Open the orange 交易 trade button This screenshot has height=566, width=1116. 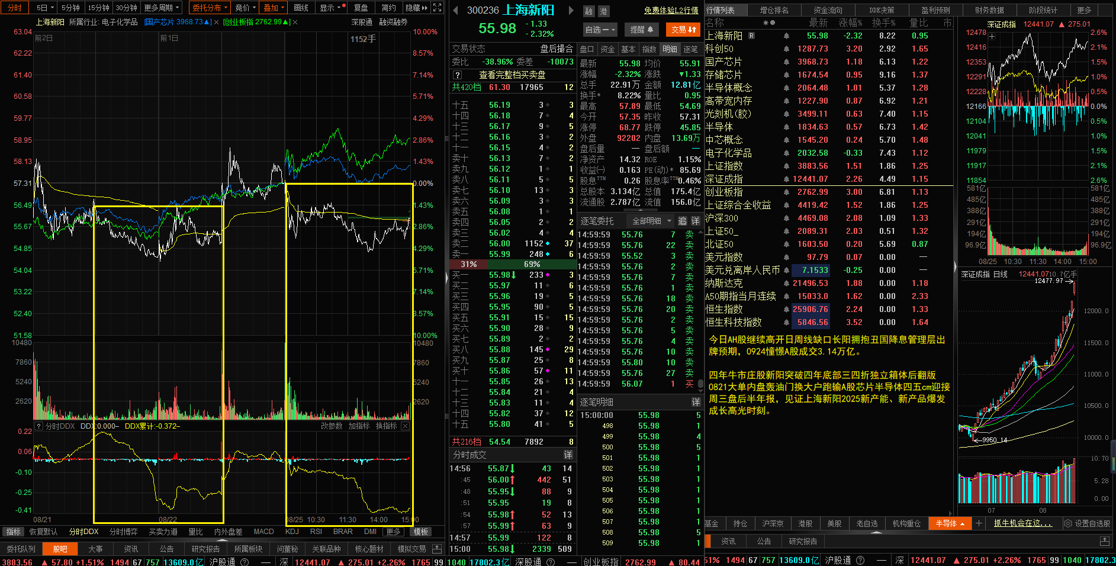pyautogui.click(x=683, y=29)
